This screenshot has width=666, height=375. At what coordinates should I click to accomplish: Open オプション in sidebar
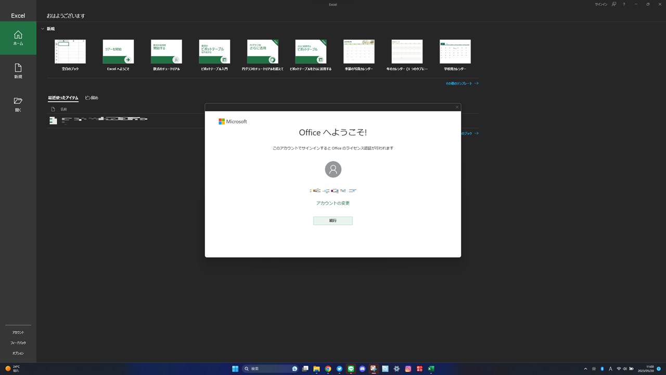pyautogui.click(x=18, y=353)
